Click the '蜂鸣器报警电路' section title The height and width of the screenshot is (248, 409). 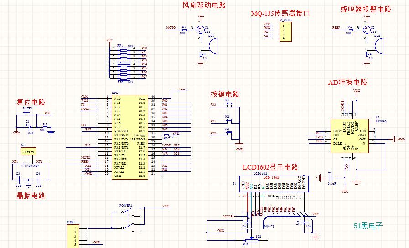[366, 9]
